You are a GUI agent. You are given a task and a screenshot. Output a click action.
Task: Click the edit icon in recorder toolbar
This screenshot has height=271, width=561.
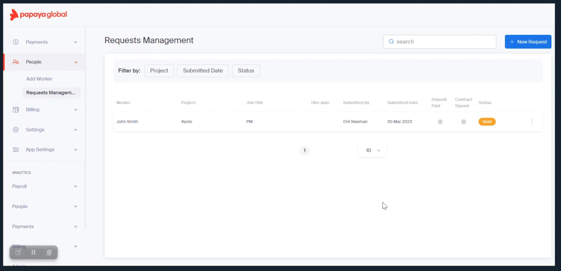coord(18,252)
